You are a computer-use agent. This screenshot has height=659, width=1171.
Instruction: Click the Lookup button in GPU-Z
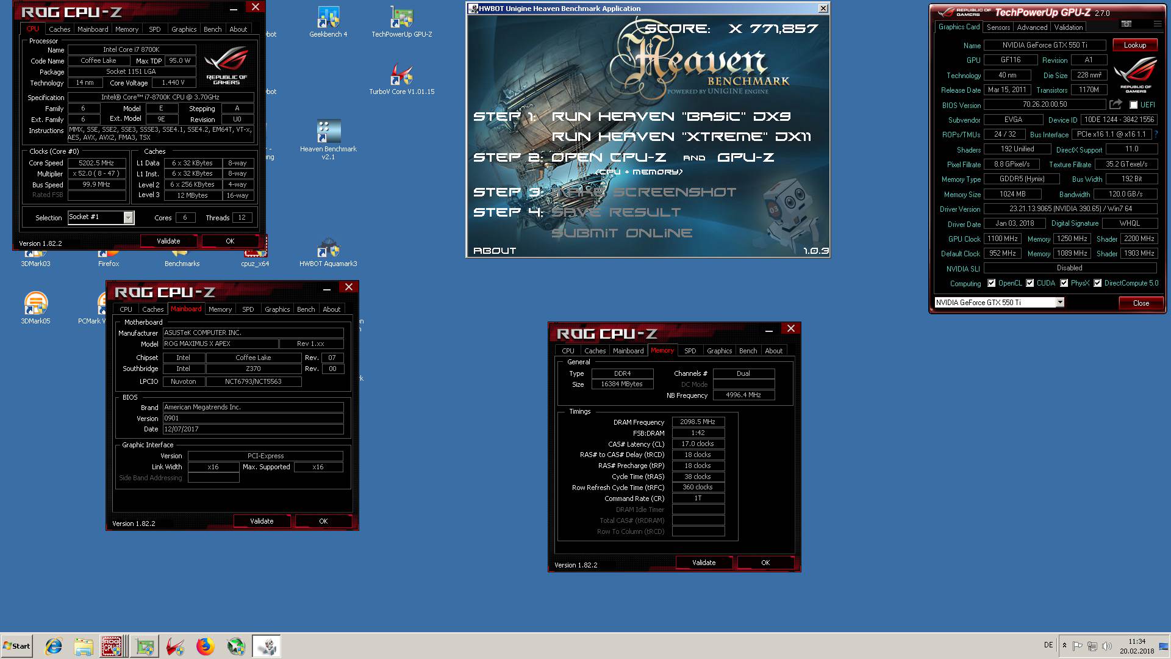[x=1134, y=45]
